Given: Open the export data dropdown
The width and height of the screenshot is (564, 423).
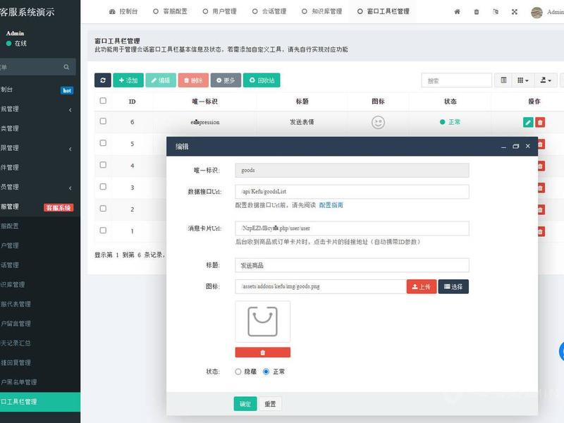Looking at the screenshot, I should 546,80.
